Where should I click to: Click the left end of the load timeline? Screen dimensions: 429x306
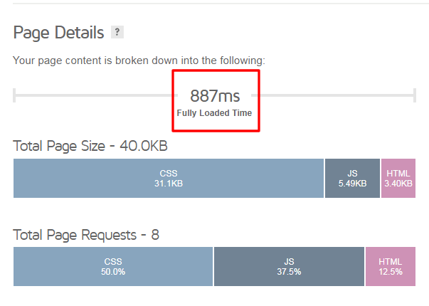(14, 95)
